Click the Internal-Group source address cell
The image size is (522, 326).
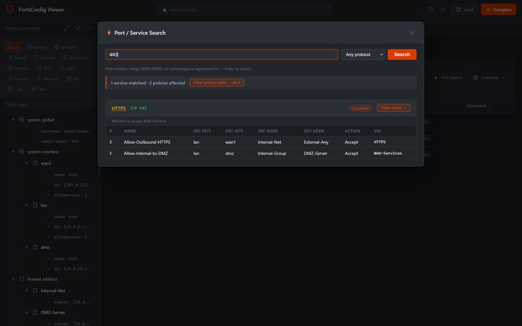click(x=272, y=153)
